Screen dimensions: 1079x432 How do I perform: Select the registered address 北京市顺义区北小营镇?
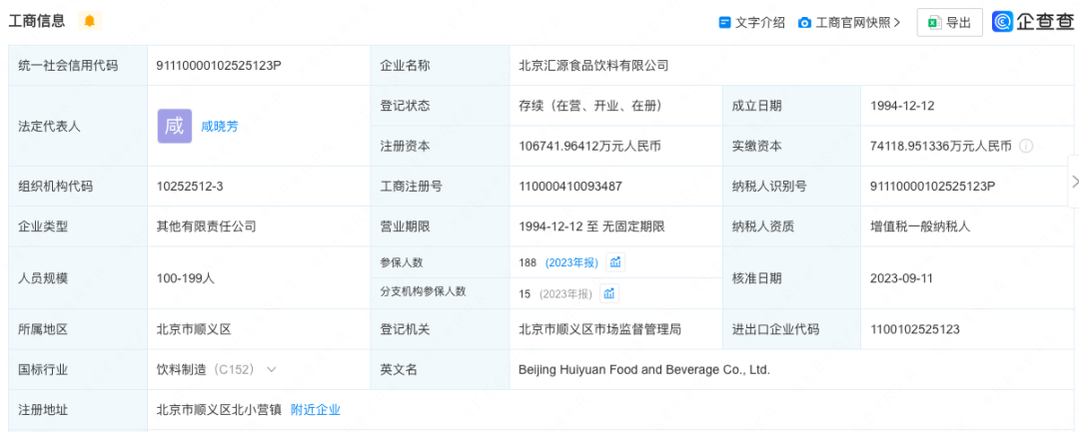[x=219, y=410]
